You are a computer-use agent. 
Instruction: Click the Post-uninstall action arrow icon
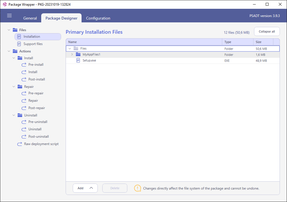(24, 137)
